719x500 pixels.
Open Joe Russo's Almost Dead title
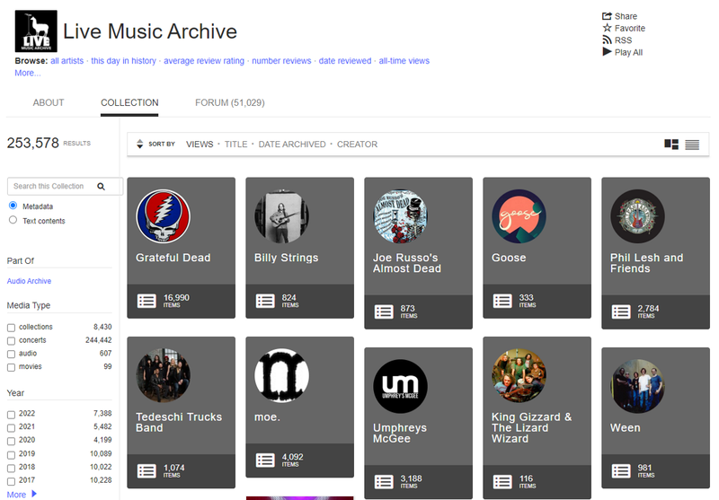click(407, 263)
